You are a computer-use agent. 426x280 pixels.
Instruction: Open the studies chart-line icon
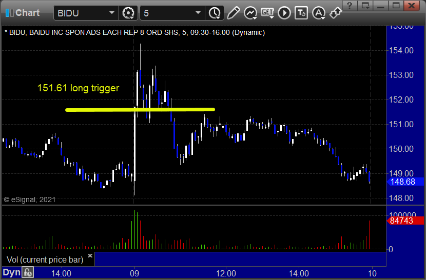click(x=250, y=13)
